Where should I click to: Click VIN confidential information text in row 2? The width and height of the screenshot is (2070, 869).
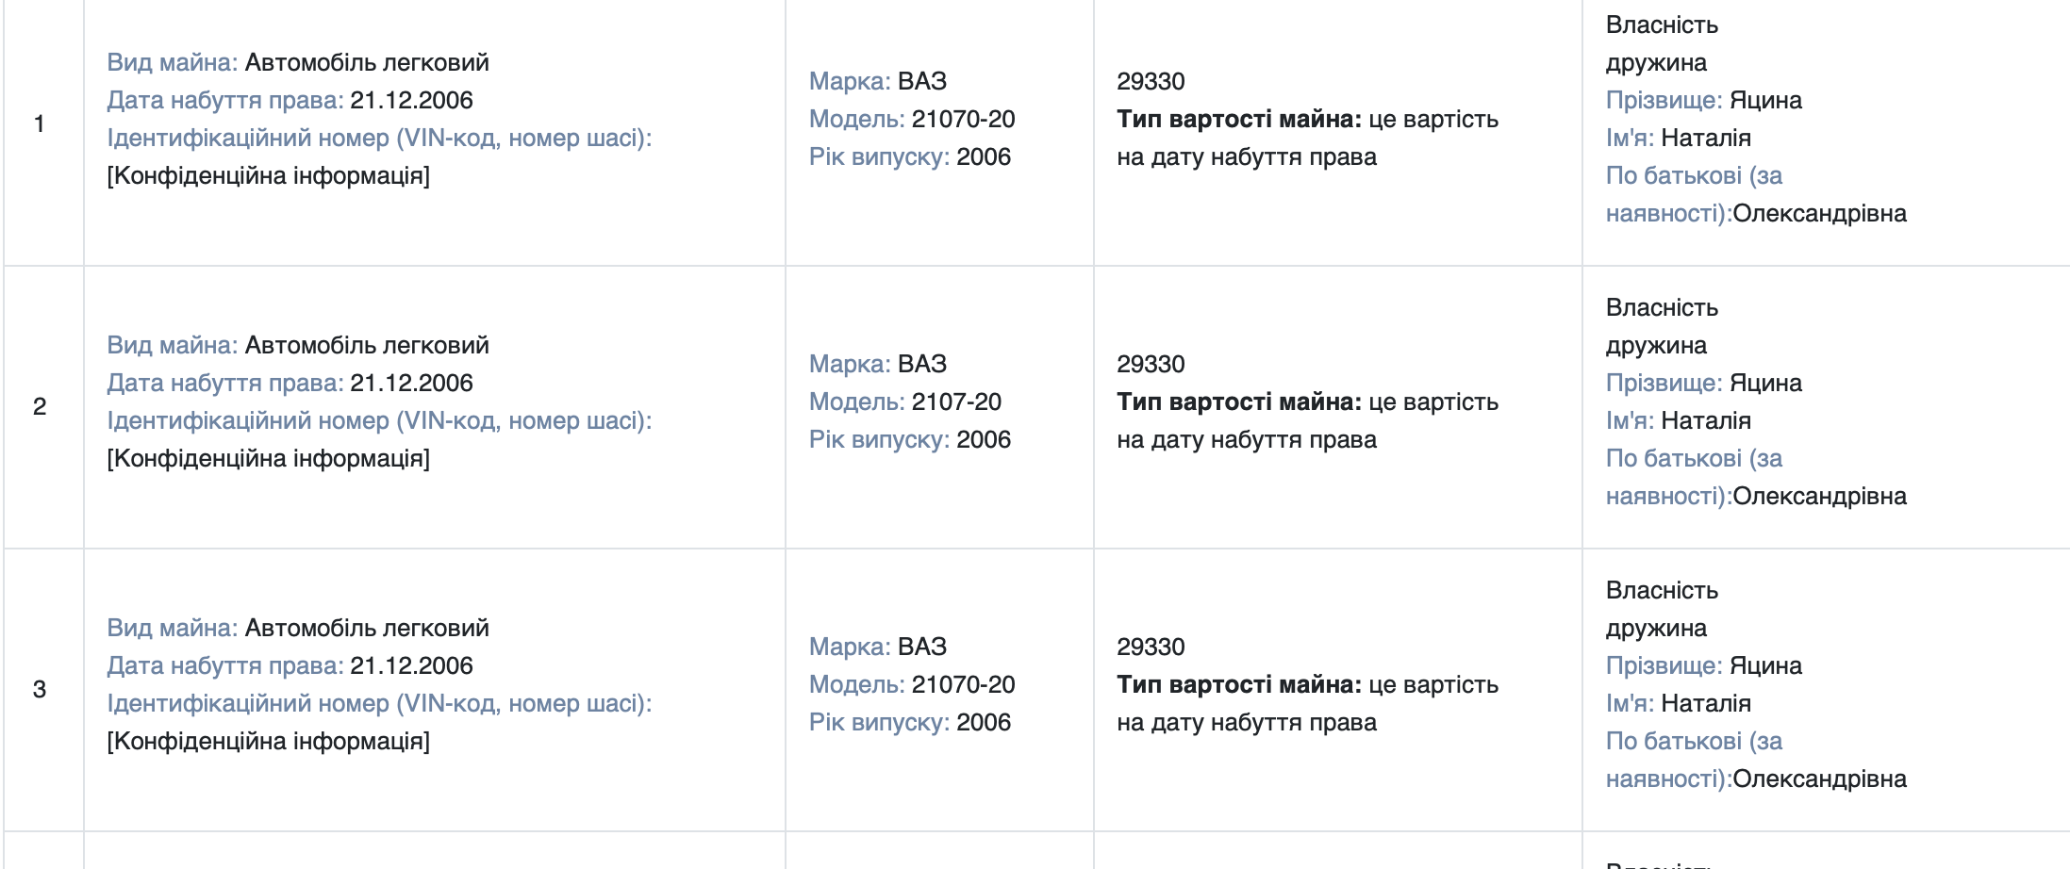269,458
